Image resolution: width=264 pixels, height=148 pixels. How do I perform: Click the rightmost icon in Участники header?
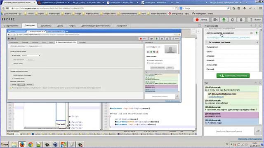260,26
